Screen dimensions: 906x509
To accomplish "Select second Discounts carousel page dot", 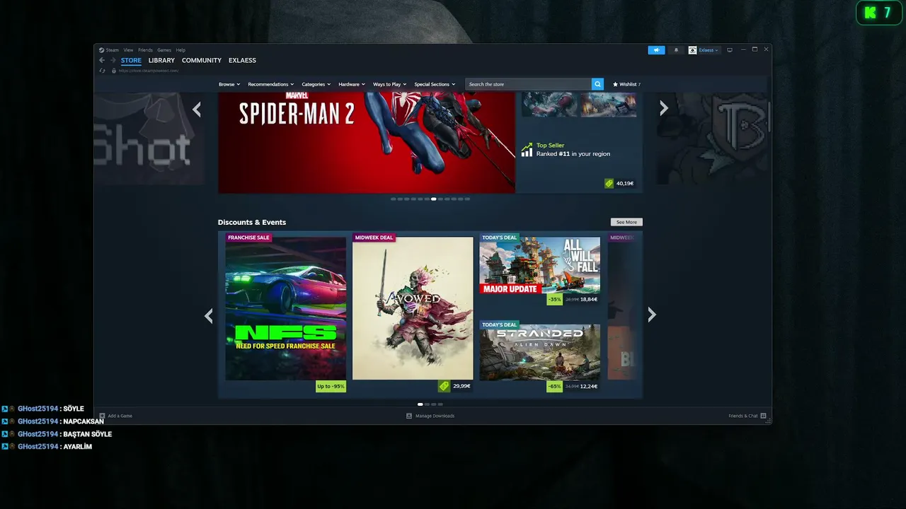I will tap(427, 404).
